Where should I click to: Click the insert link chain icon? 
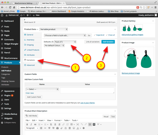point(63,124)
